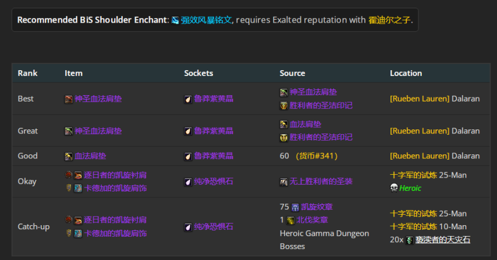
Task: Open the 十字军的试炼 10-Man link
Action: tap(413, 226)
